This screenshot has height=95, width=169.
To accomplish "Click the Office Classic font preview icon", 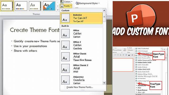I will [x=66, y=57].
